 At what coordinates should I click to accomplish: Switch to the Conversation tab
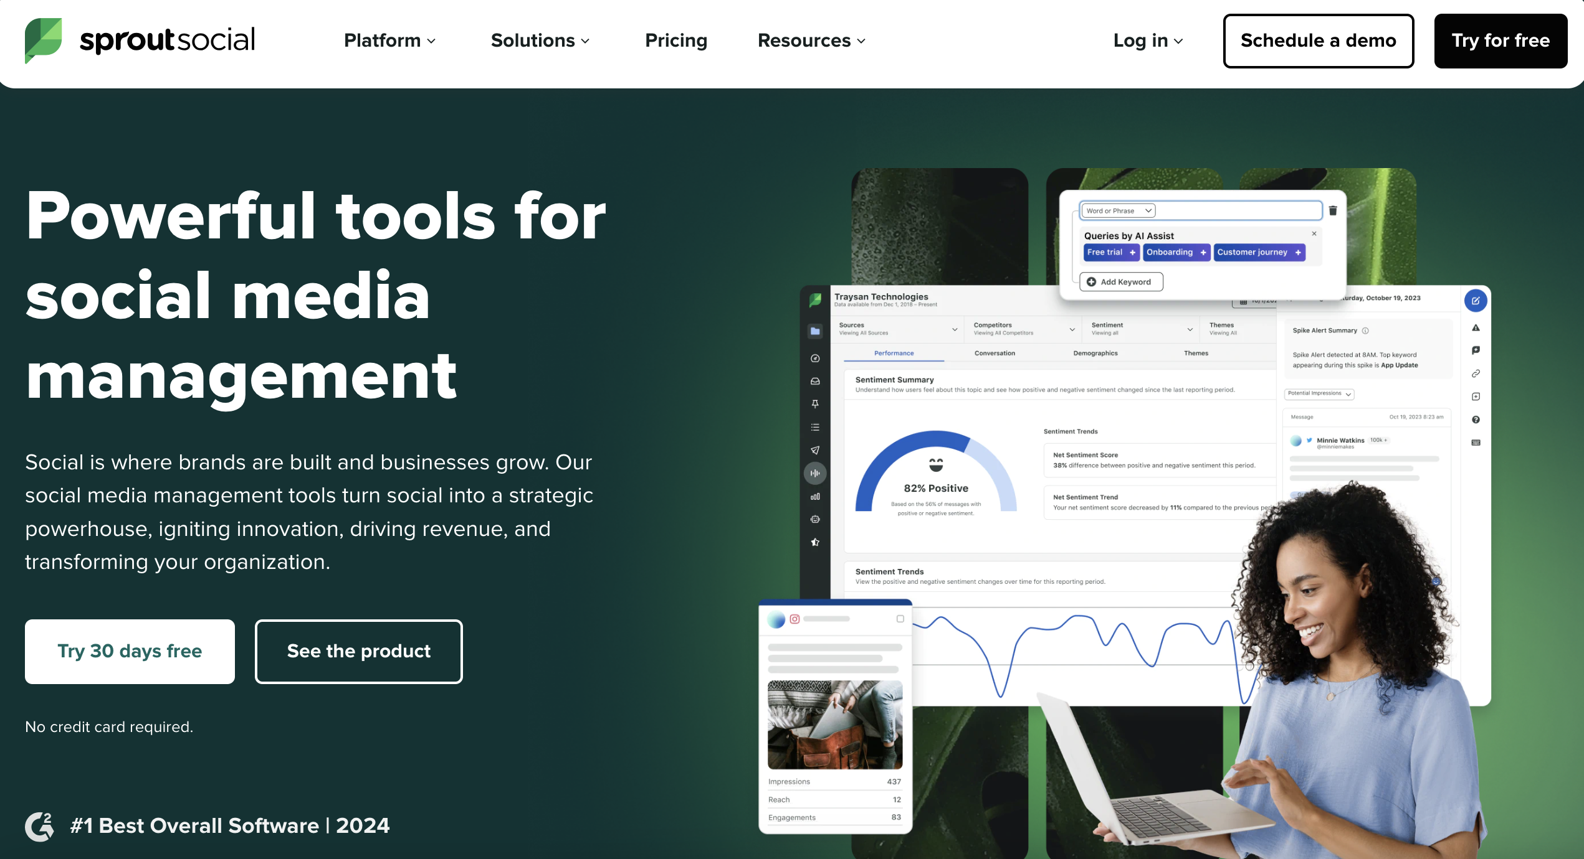click(995, 353)
